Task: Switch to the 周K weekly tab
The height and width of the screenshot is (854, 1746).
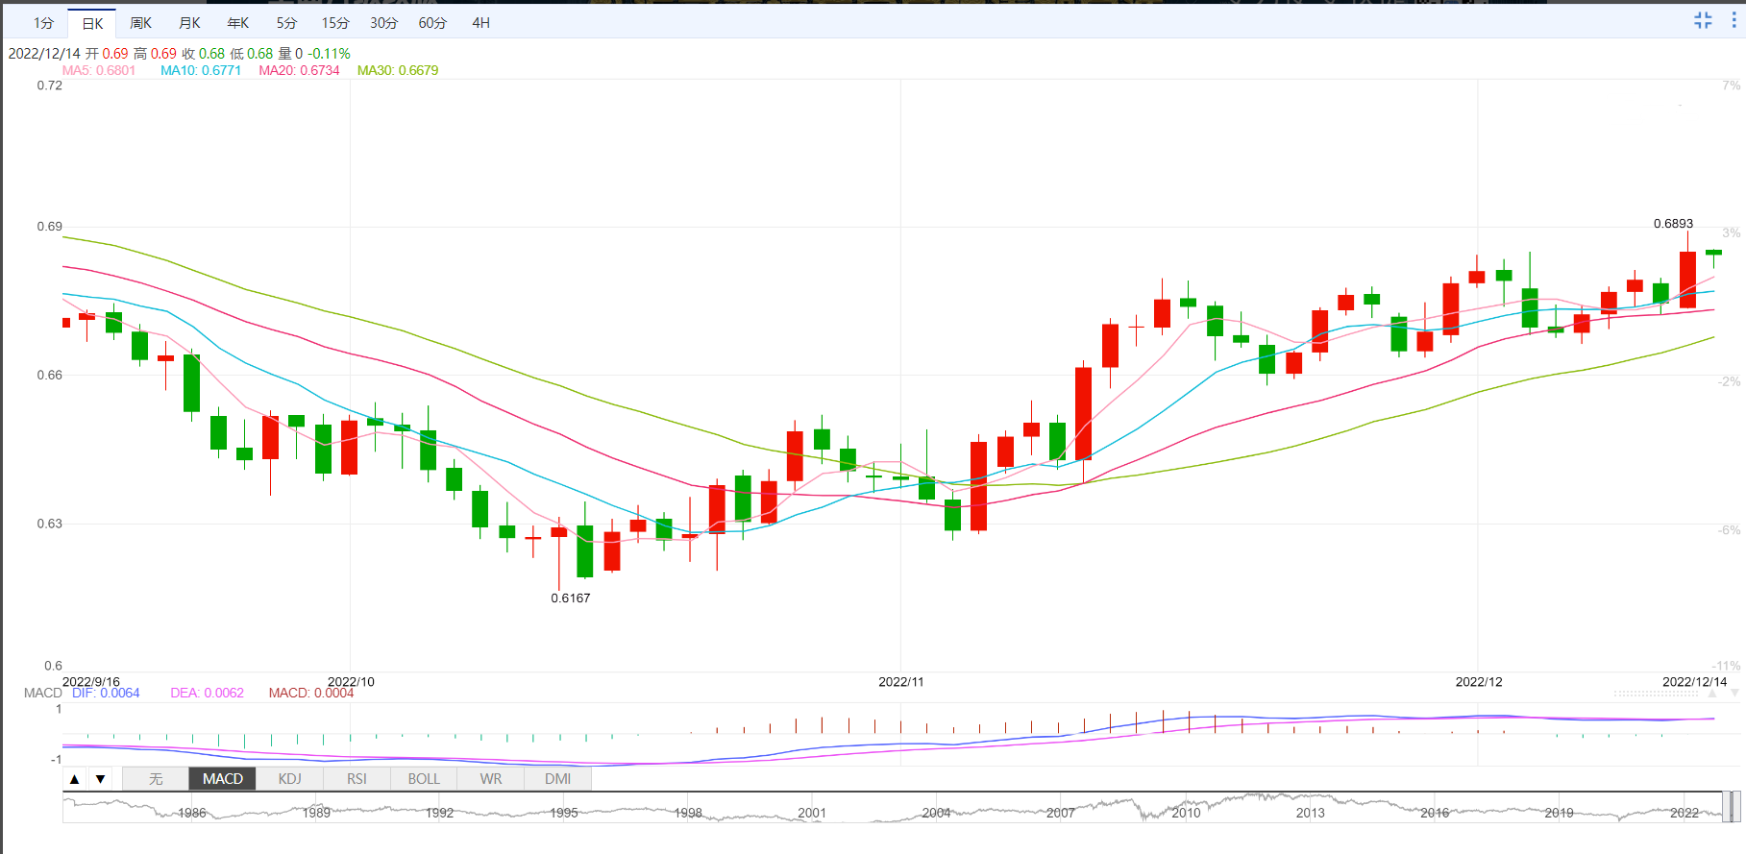Action: 141,23
